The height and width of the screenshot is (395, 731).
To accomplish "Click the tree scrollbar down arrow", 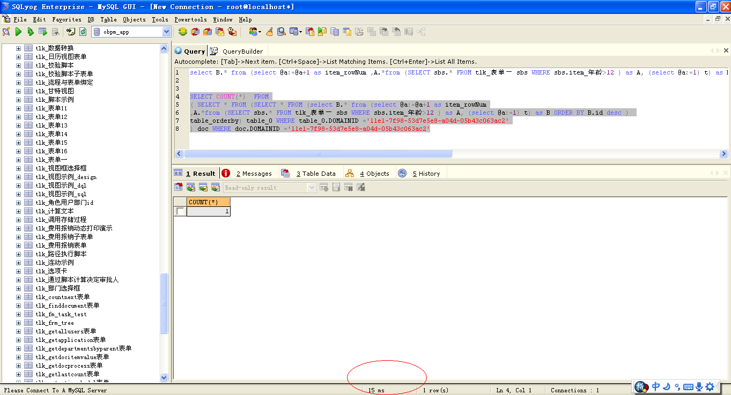I will (x=164, y=377).
